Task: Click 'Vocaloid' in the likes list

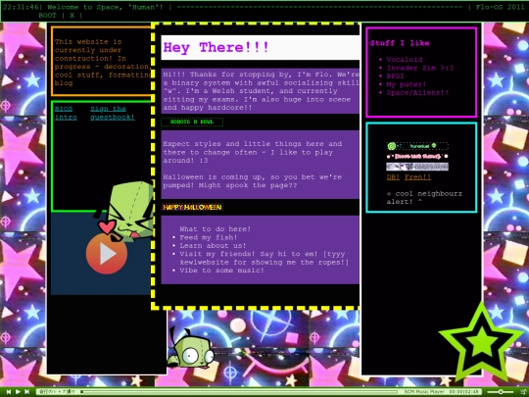Action: click(405, 60)
